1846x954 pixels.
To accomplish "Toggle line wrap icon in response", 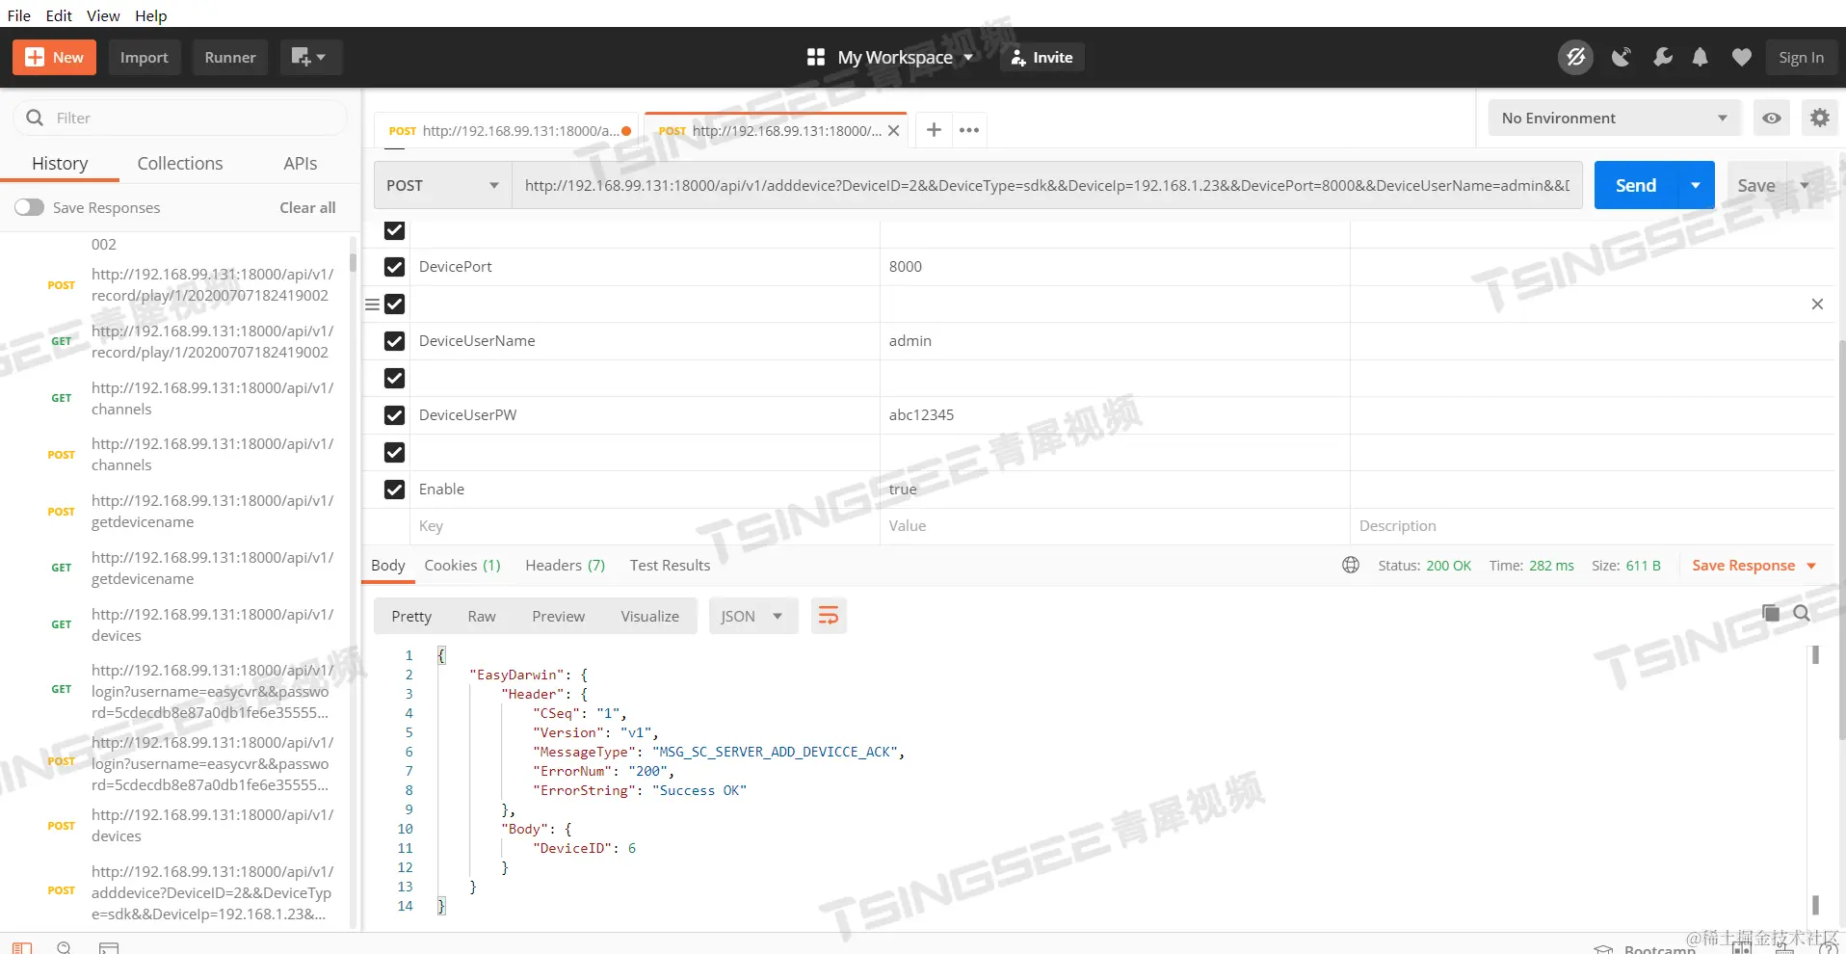I will tap(829, 617).
